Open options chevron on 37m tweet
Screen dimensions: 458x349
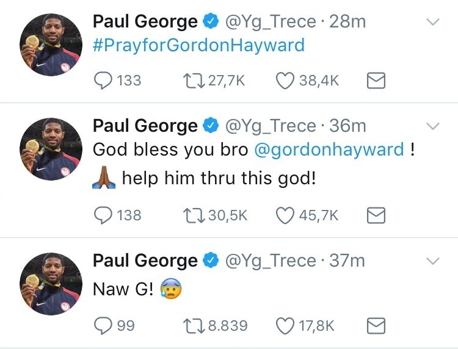pos(433,261)
